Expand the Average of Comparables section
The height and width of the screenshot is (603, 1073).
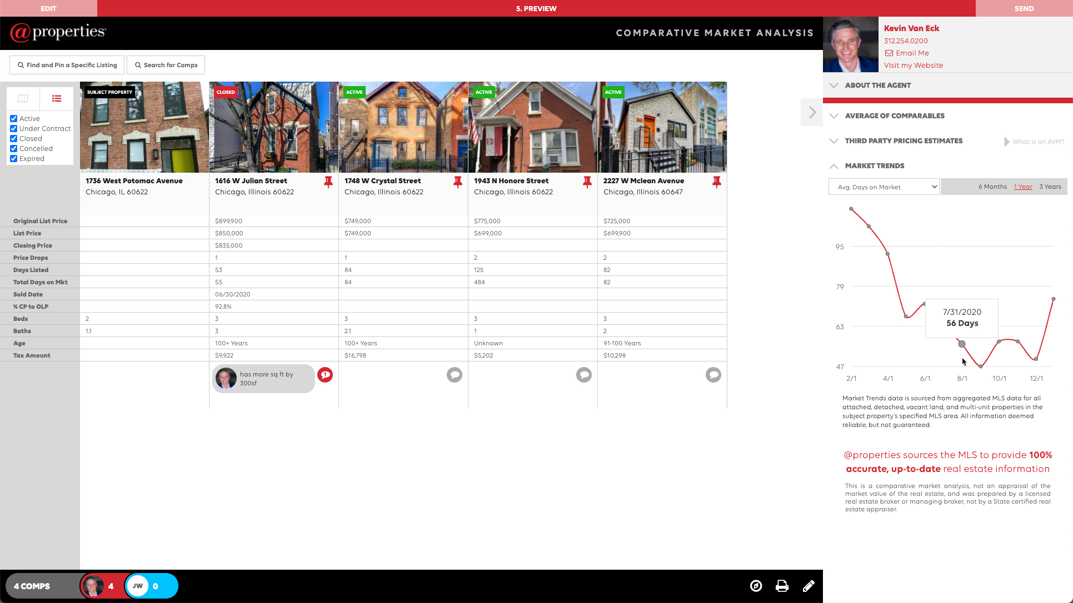coord(894,115)
